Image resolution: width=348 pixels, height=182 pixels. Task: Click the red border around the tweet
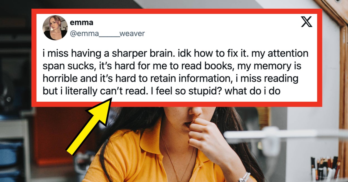click(x=177, y=11)
